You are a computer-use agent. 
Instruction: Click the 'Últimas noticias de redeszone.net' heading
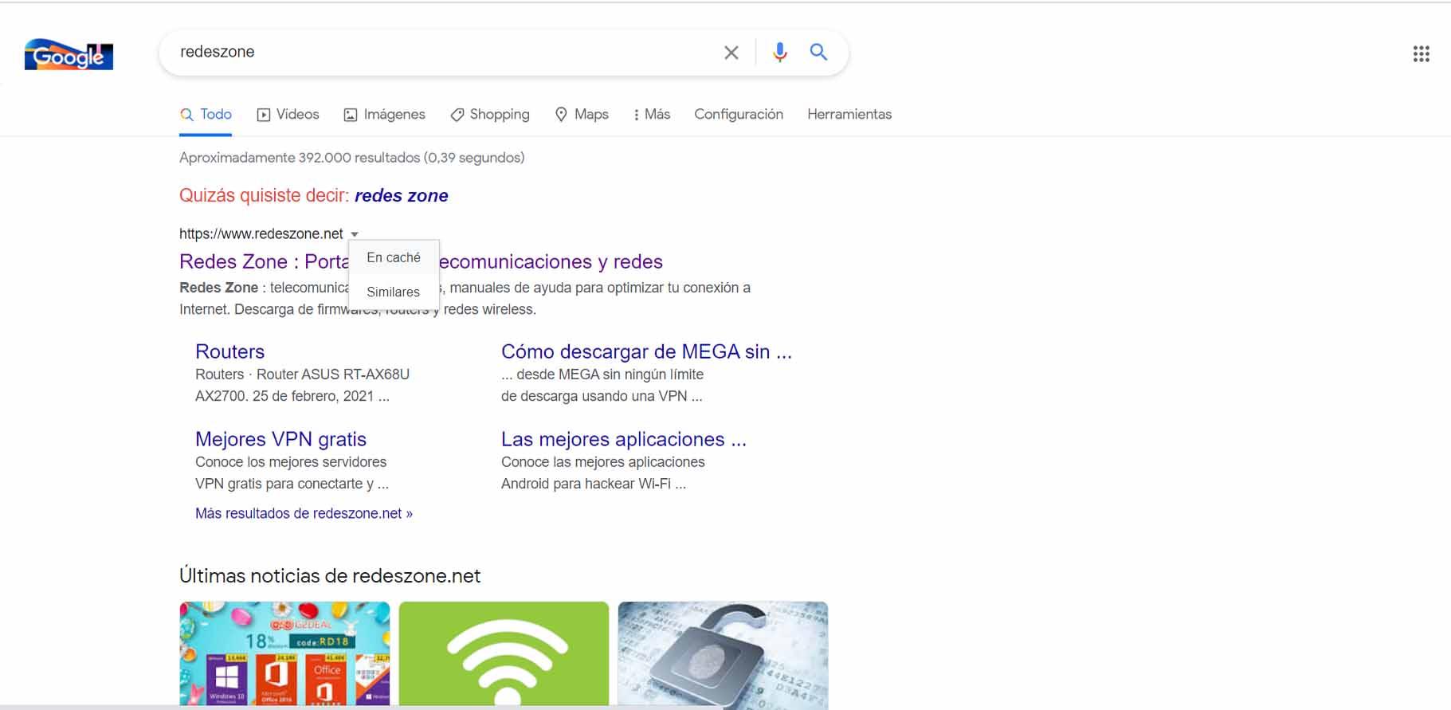coord(330,576)
